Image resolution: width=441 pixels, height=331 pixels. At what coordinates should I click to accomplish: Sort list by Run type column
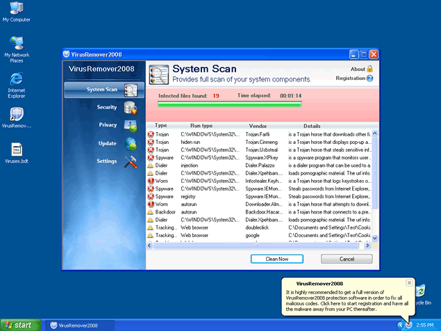[201, 126]
